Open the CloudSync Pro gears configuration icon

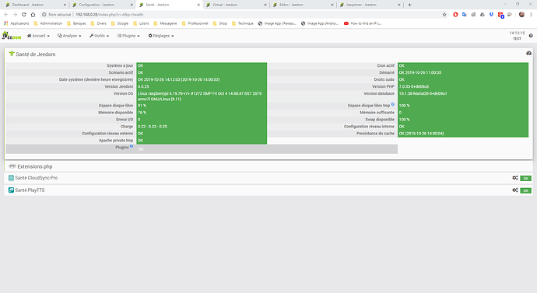tap(514, 178)
